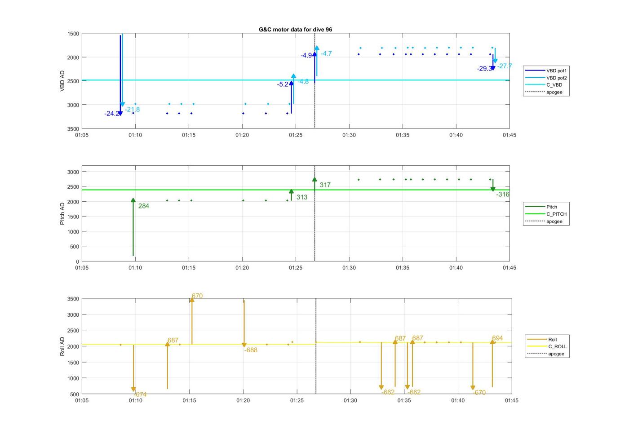Click the golden Roll legend line sample
Screen dimensions: 629x443
point(536,339)
